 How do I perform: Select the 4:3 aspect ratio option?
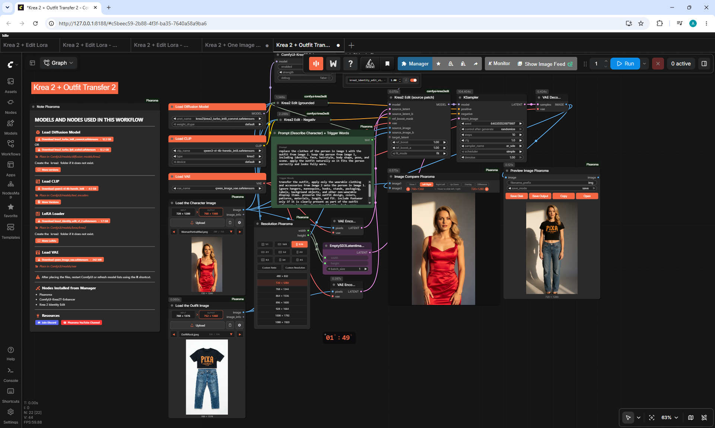265,260
